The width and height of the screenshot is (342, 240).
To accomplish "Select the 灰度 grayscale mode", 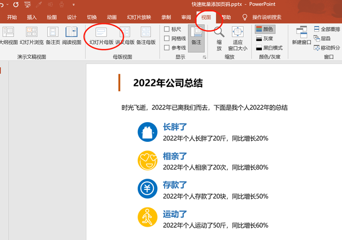I will coord(265,38).
